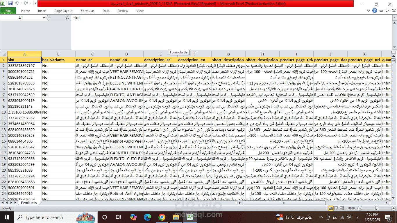Click the zoom slider handle
397x223 pixels.
[x=377, y=208]
